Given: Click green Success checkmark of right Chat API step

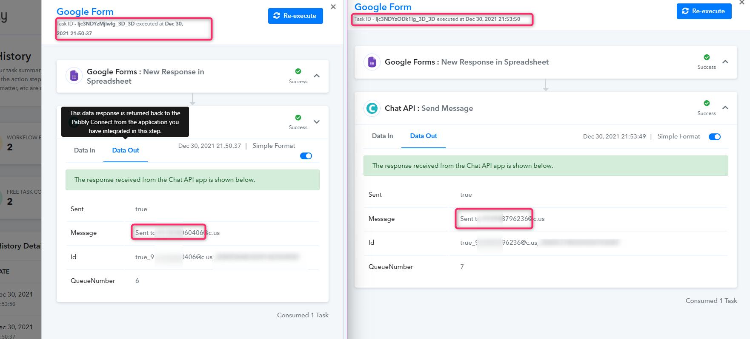Looking at the screenshot, I should coord(707,103).
